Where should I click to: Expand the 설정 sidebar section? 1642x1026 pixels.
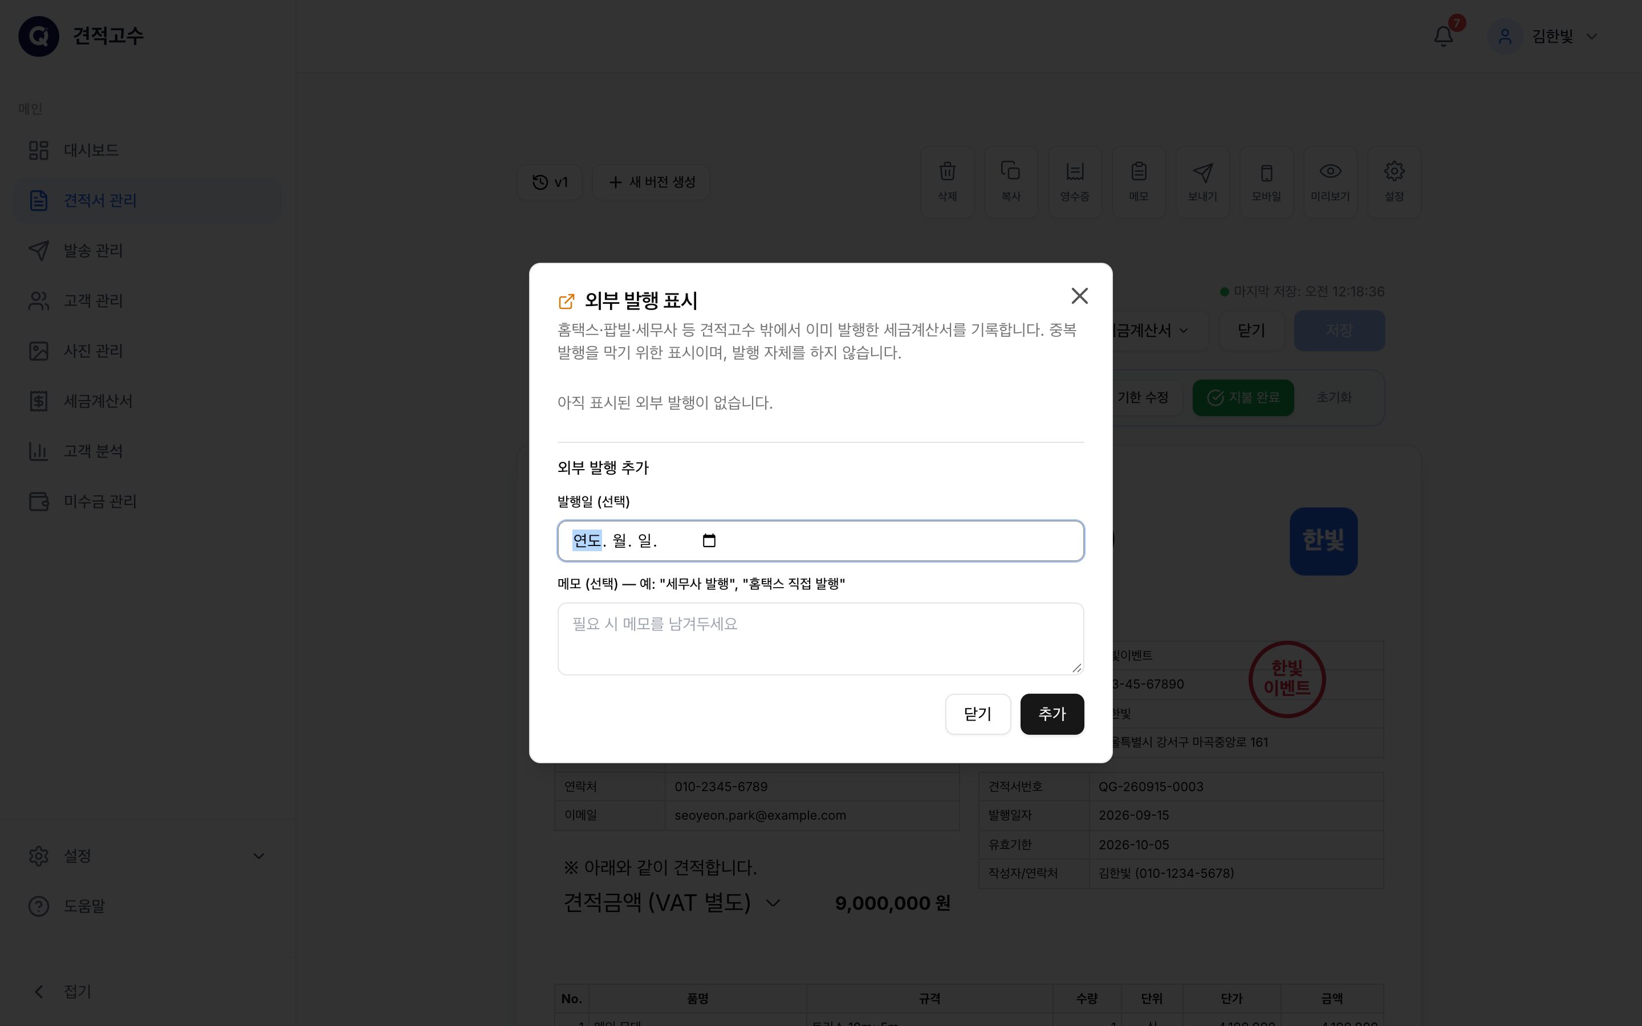(x=148, y=856)
